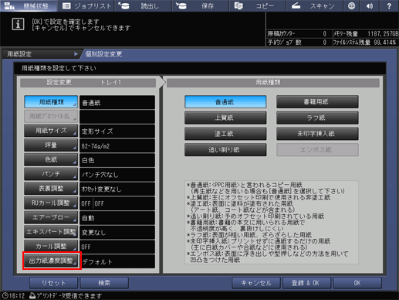
Task: Click the キャンセル button
Action: (x=256, y=283)
